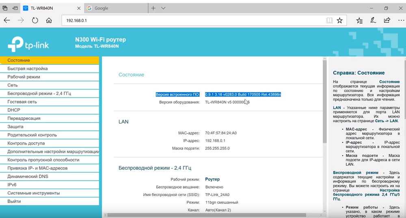Expand Беспроводной режим - 2,4 ГГц section

click(39, 93)
